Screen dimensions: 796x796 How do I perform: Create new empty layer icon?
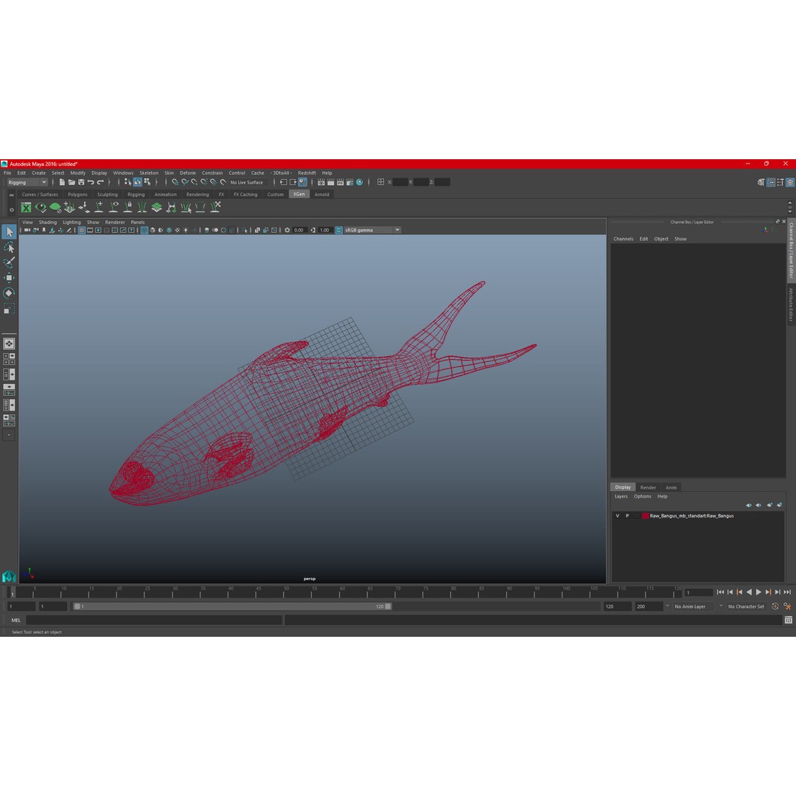pos(769,505)
